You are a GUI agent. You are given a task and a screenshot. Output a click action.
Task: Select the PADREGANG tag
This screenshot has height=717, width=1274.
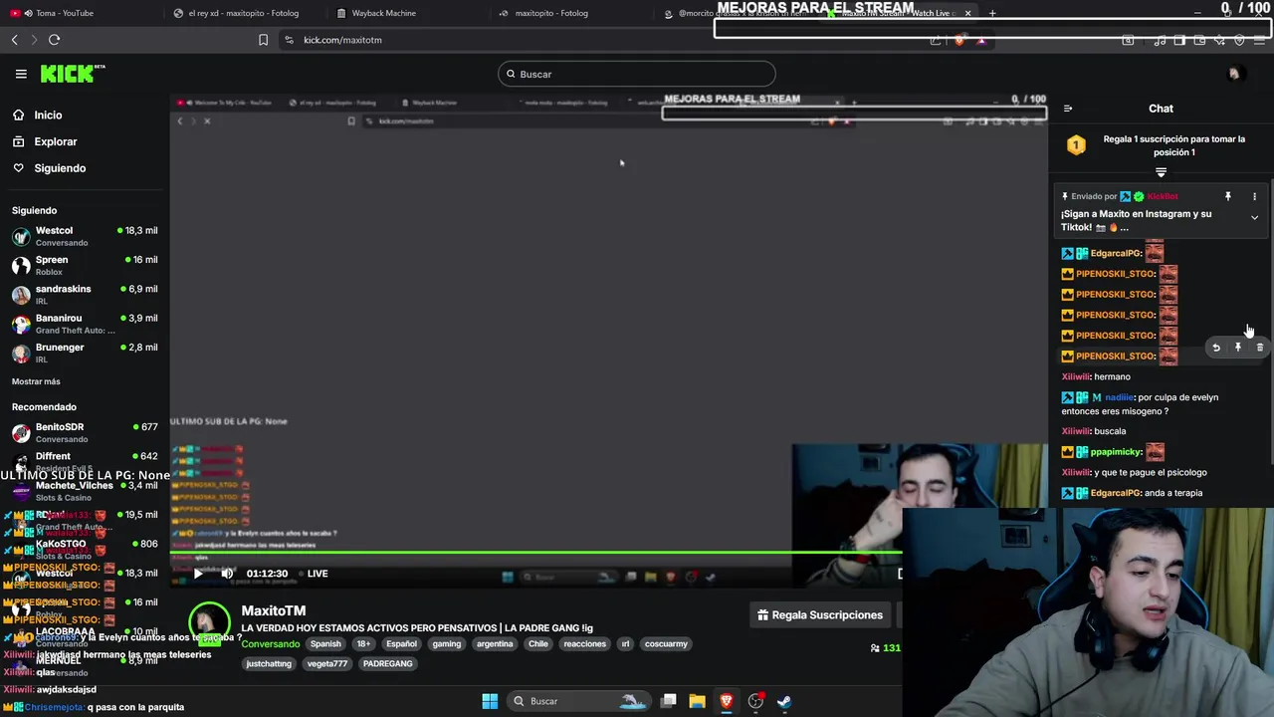(x=387, y=663)
